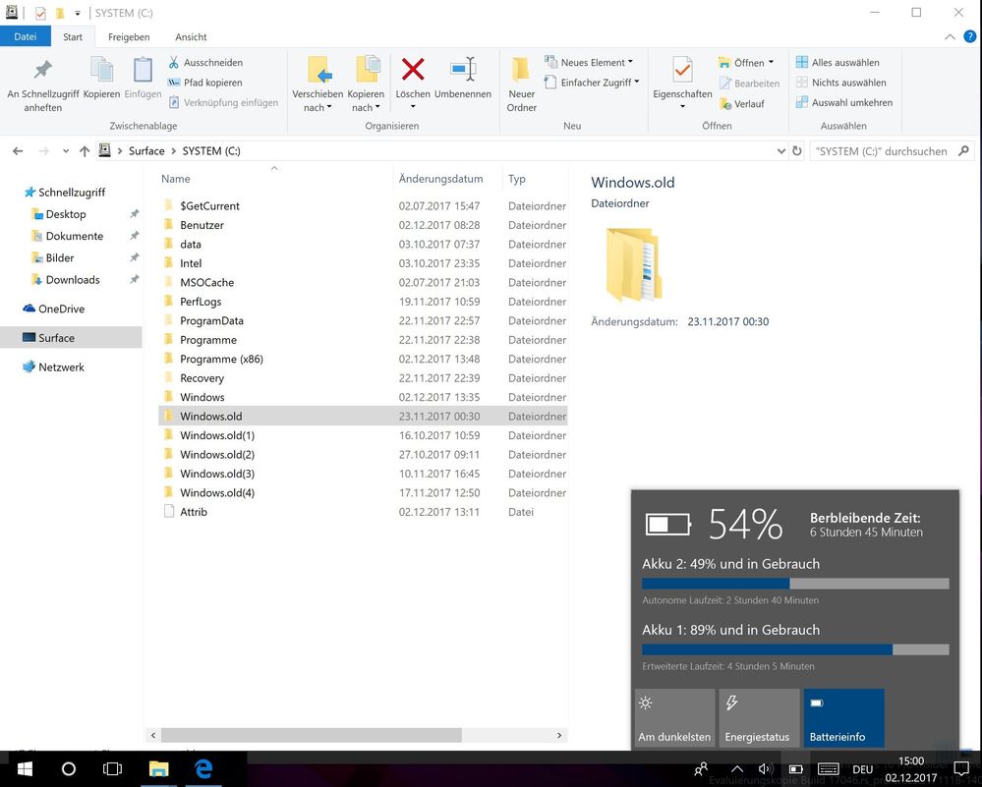Delete with the red Löschen icon
The image size is (982, 787).
coord(413,70)
